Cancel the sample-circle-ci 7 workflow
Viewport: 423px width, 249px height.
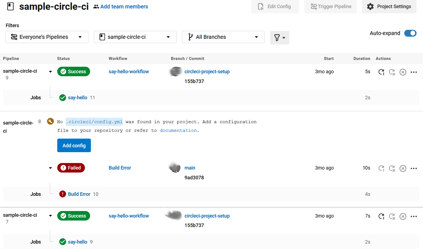click(x=403, y=216)
